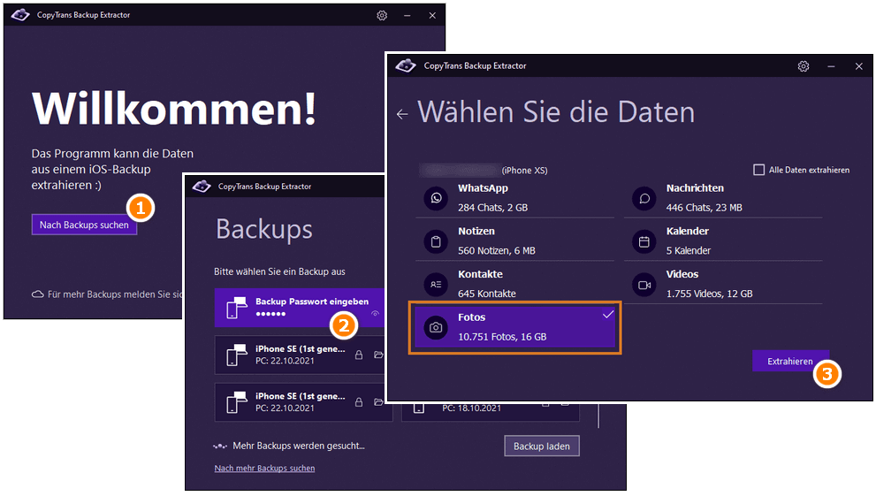The image size is (876, 496).
Task: Click the Nach Backups suchen button
Action: [x=84, y=225]
